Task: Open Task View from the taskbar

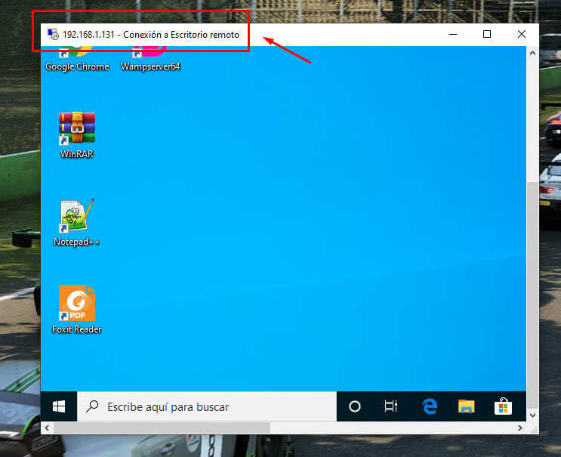Action: click(x=391, y=407)
